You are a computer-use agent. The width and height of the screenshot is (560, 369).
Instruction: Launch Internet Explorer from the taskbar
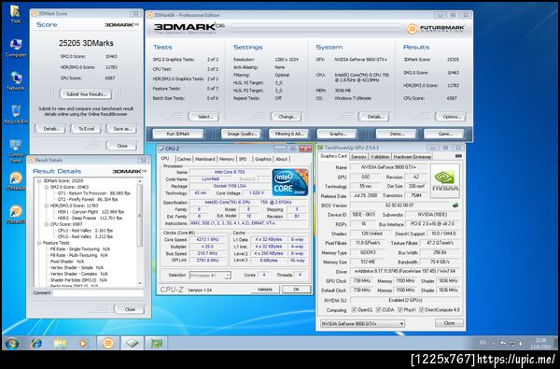tap(35, 344)
